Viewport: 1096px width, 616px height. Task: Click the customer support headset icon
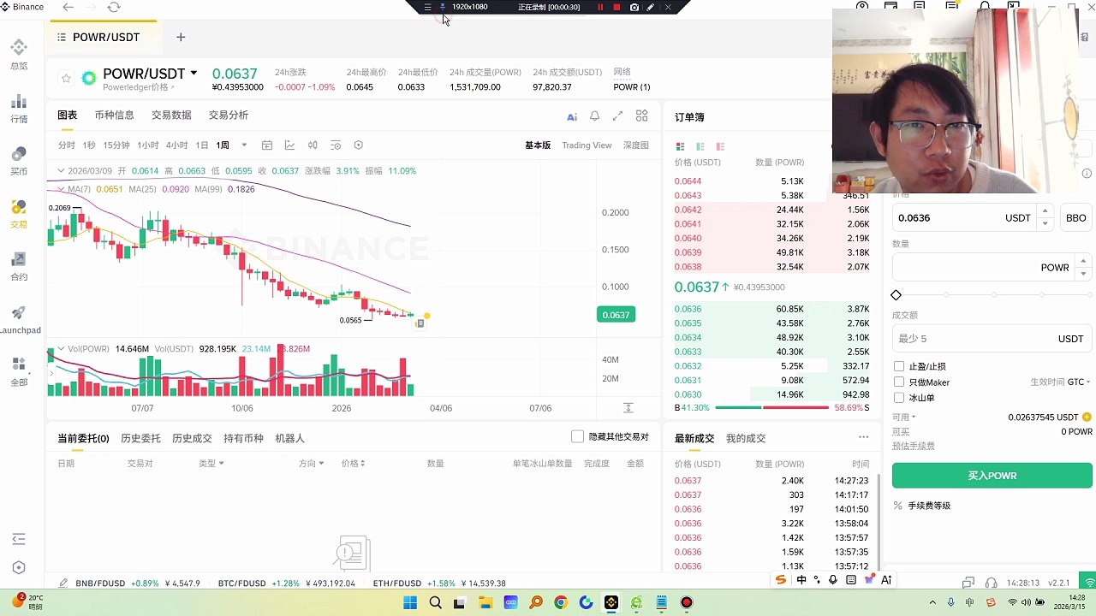(x=992, y=583)
